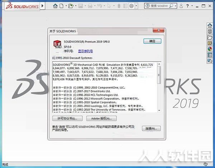Image resolution: width=215 pixels, height=168 pixels.
Task: Click the Undo icon in the toolbar
Action: pyautogui.click(x=100, y=6)
